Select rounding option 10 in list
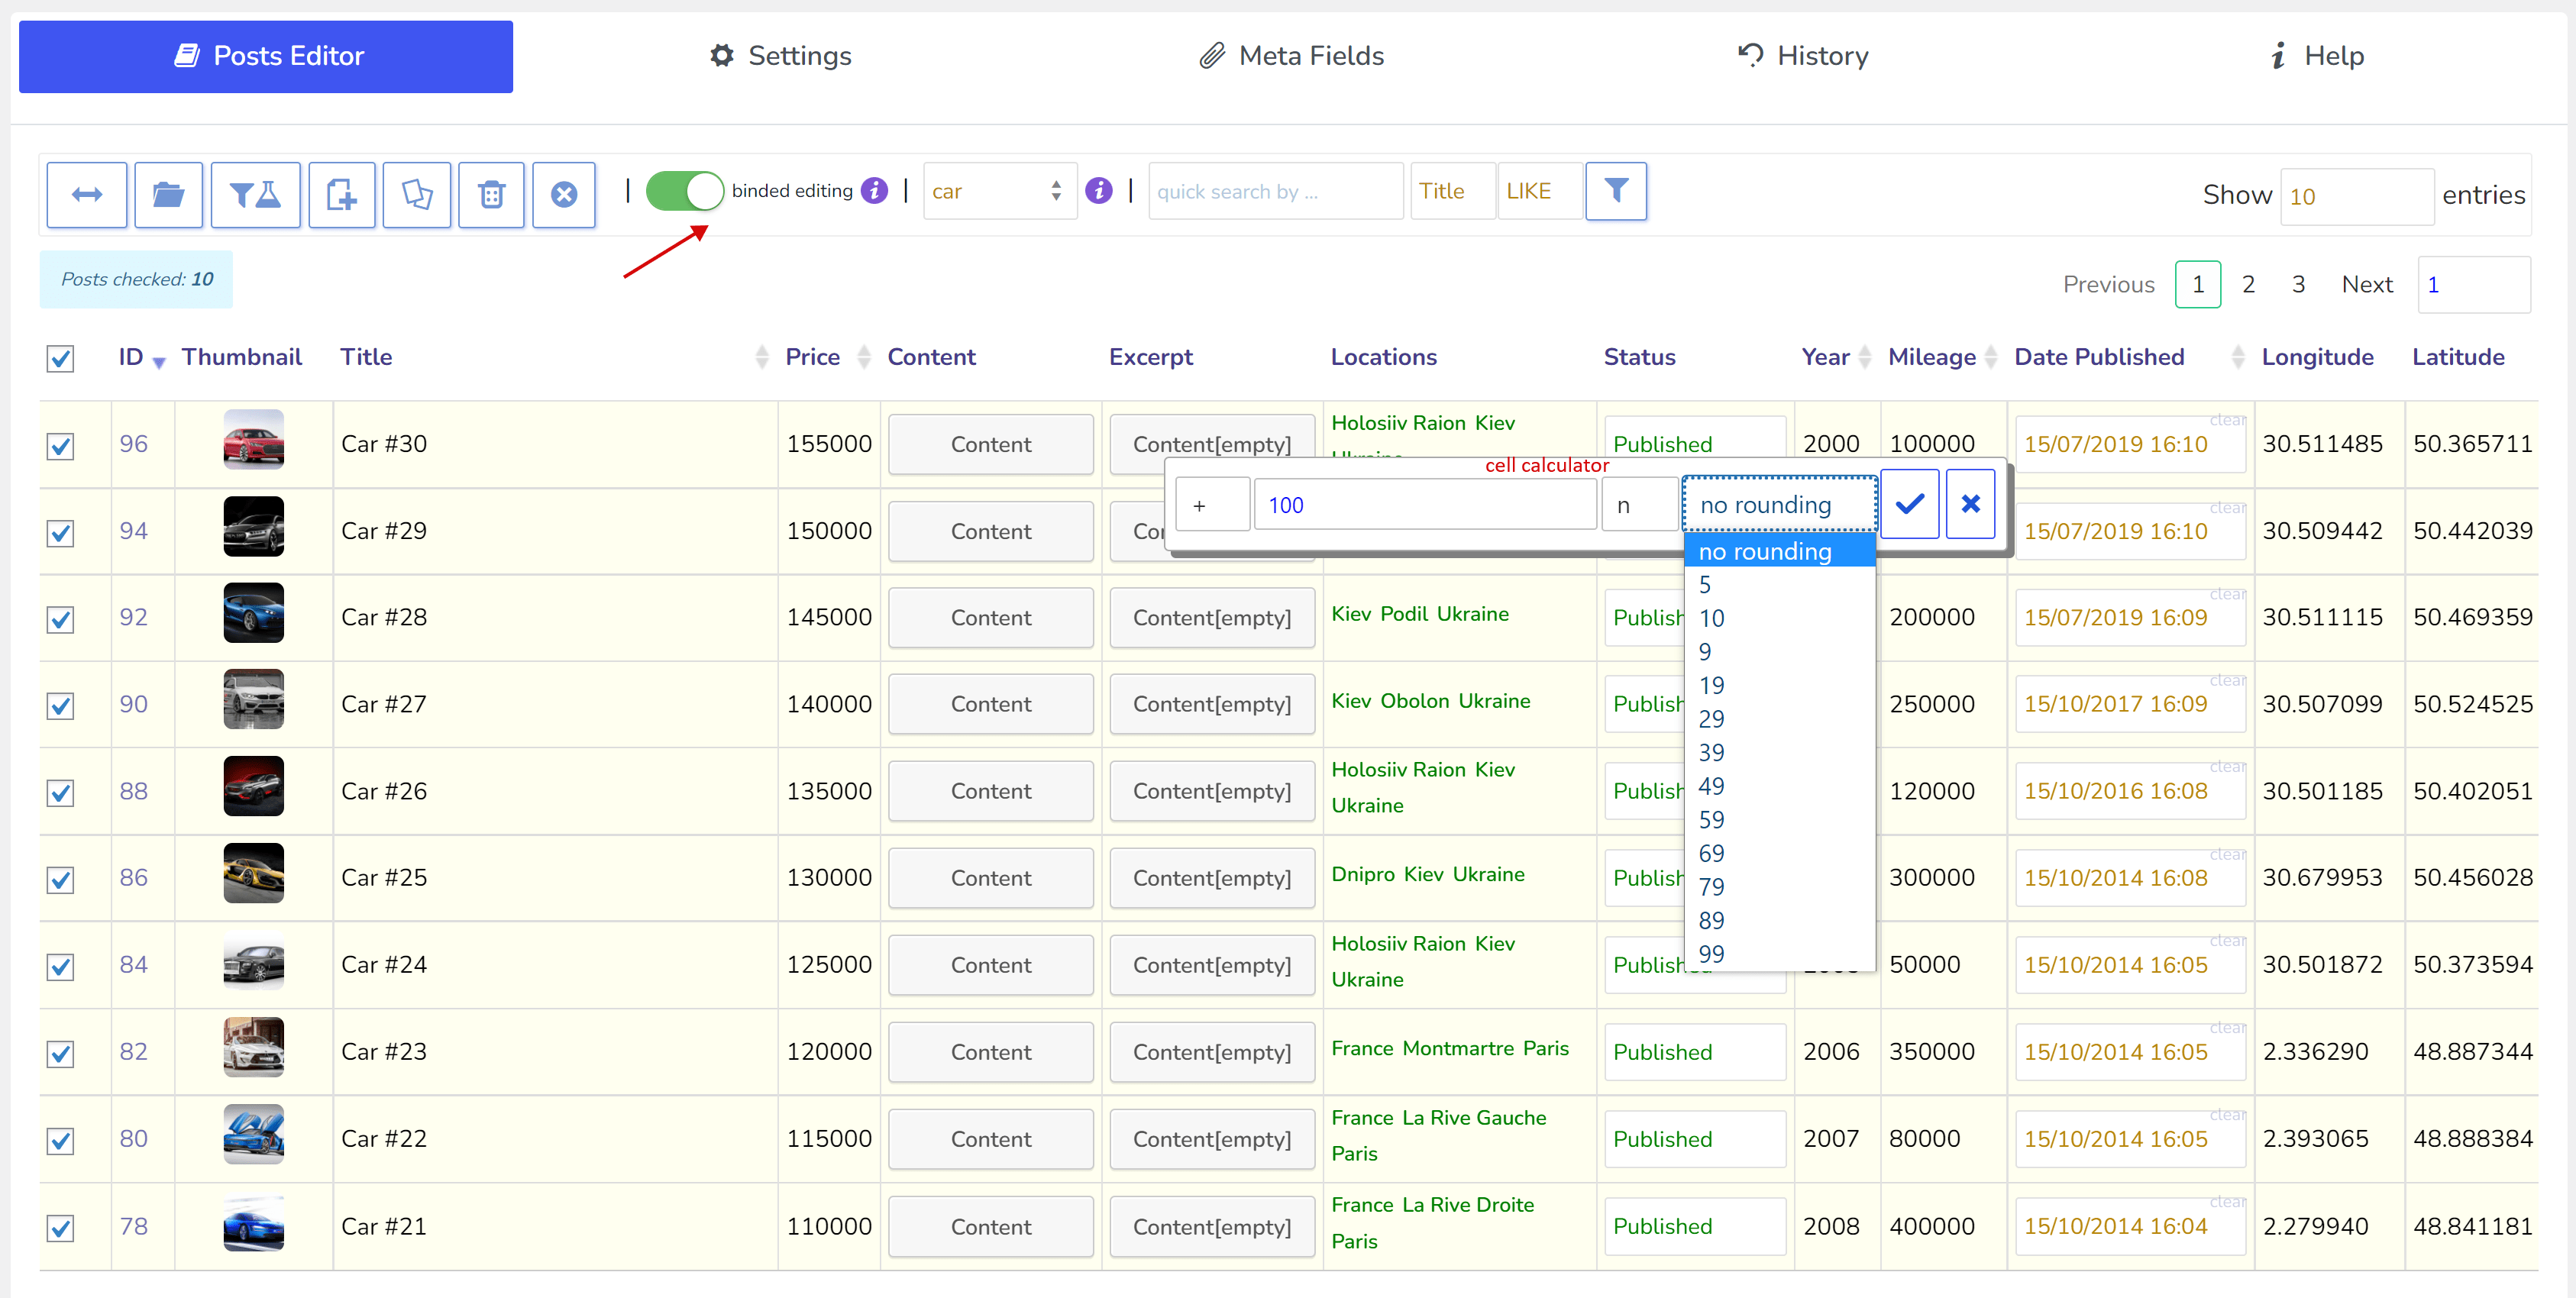Screen dimensions: 2576x1298 (1779, 618)
